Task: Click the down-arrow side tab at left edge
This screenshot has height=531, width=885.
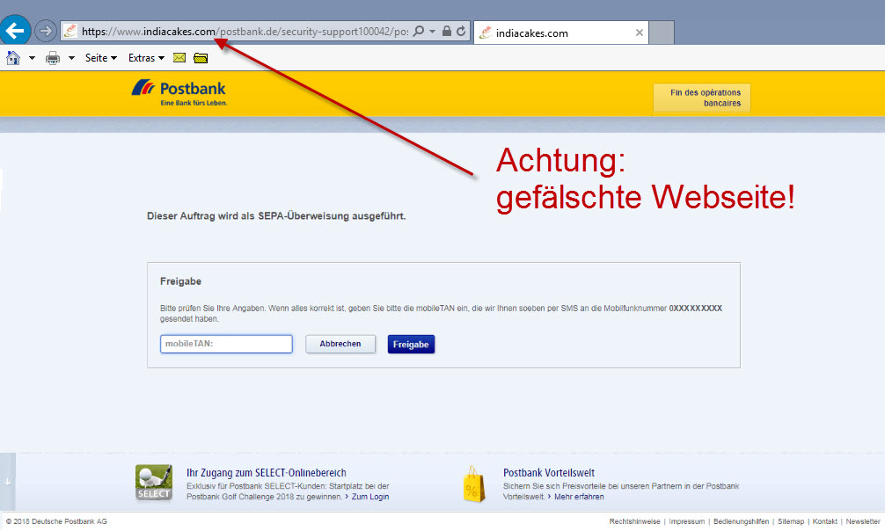Action: [x=7, y=482]
